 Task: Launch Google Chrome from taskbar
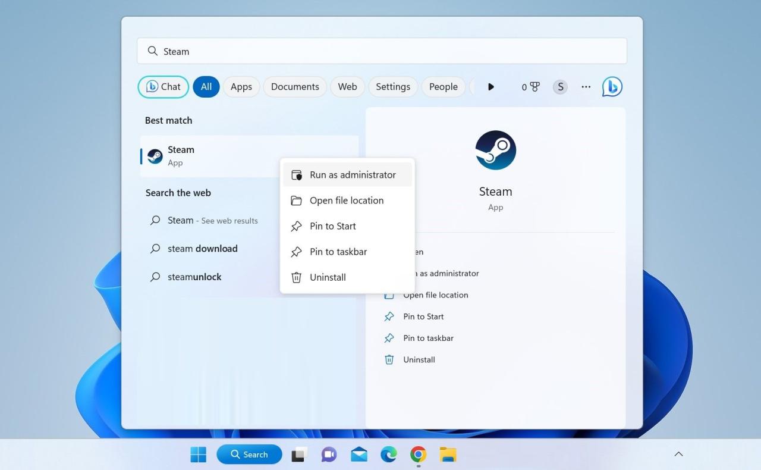419,455
